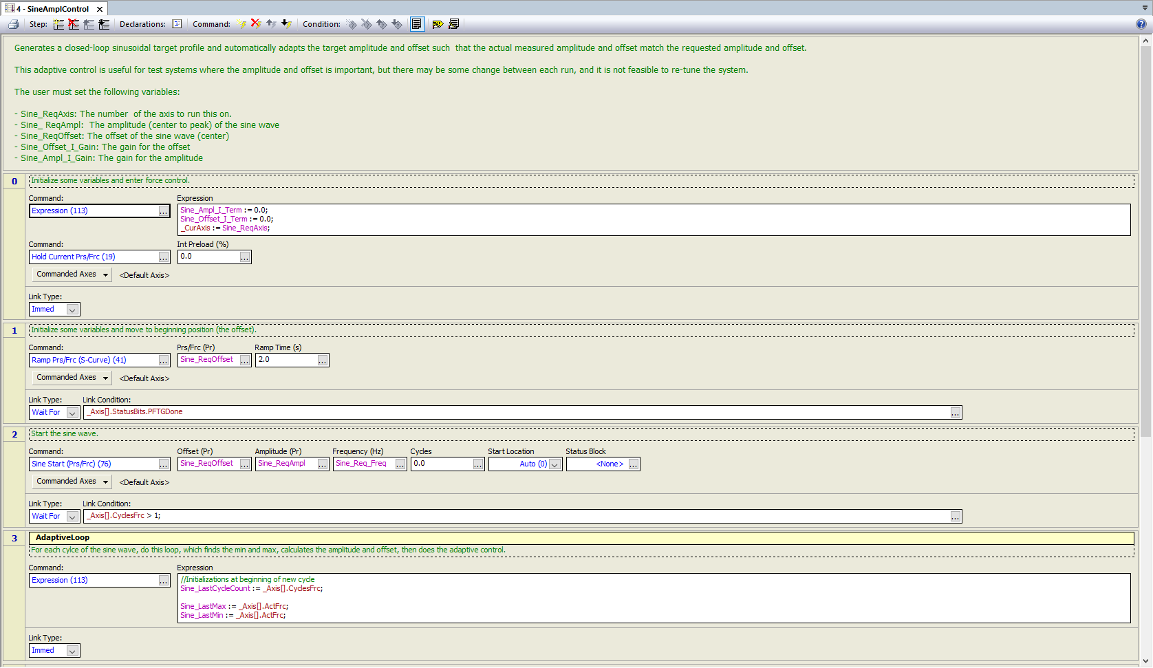
Task: Open the Int Preload (%) ellipsis button
Action: click(245, 257)
